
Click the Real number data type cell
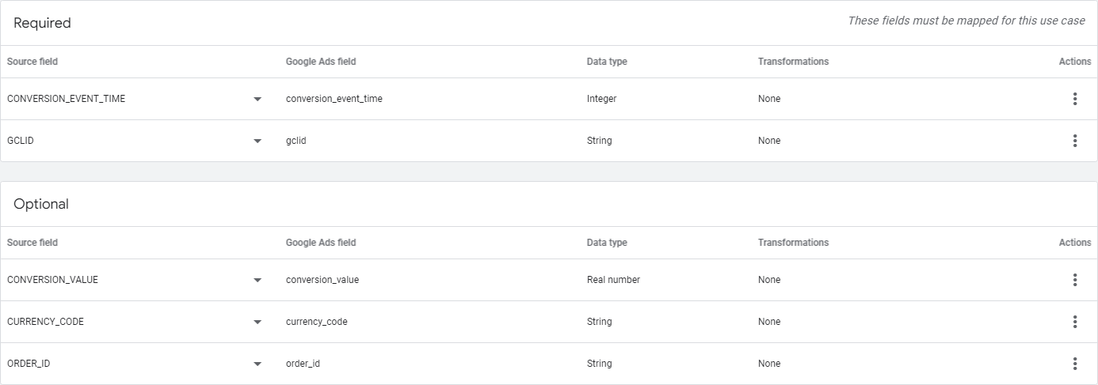pos(613,280)
